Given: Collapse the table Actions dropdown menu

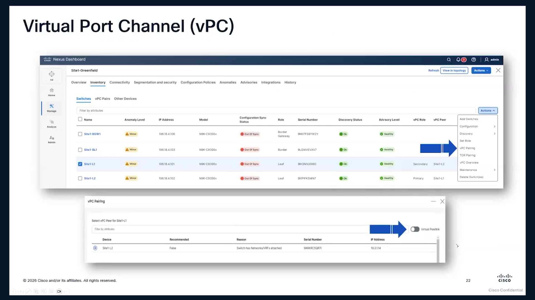Looking at the screenshot, I should point(488,111).
